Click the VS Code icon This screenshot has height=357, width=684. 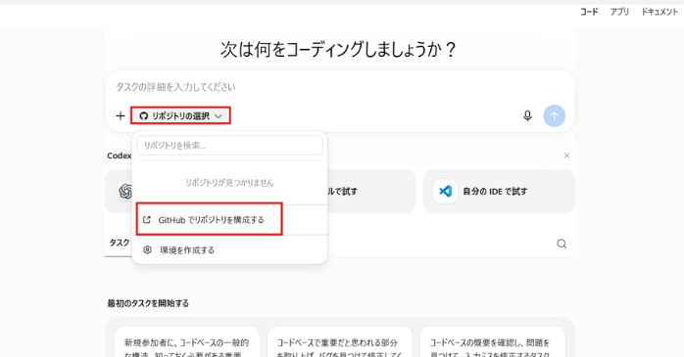click(445, 191)
